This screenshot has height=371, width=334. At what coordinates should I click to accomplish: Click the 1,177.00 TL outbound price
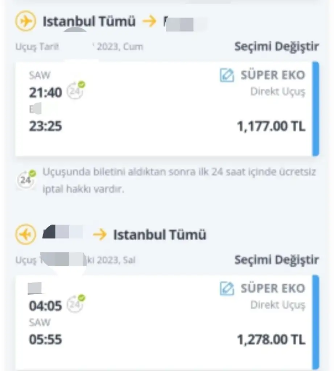click(271, 126)
